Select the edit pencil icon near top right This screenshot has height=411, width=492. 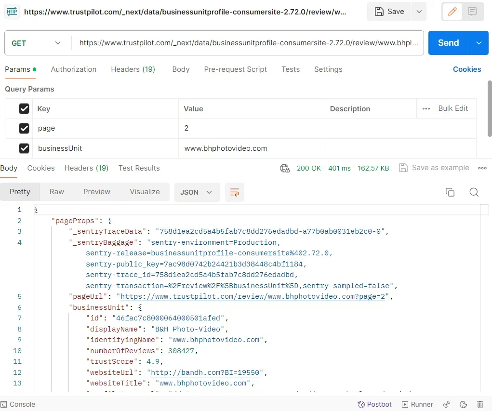coord(452,11)
